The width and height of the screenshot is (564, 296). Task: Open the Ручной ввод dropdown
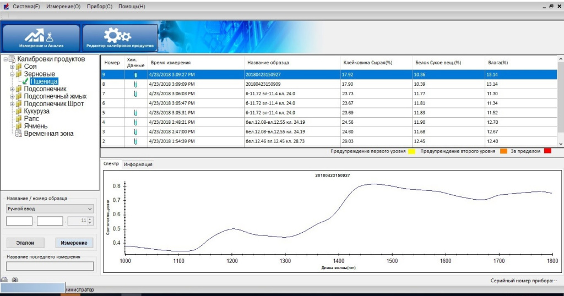tap(50, 209)
